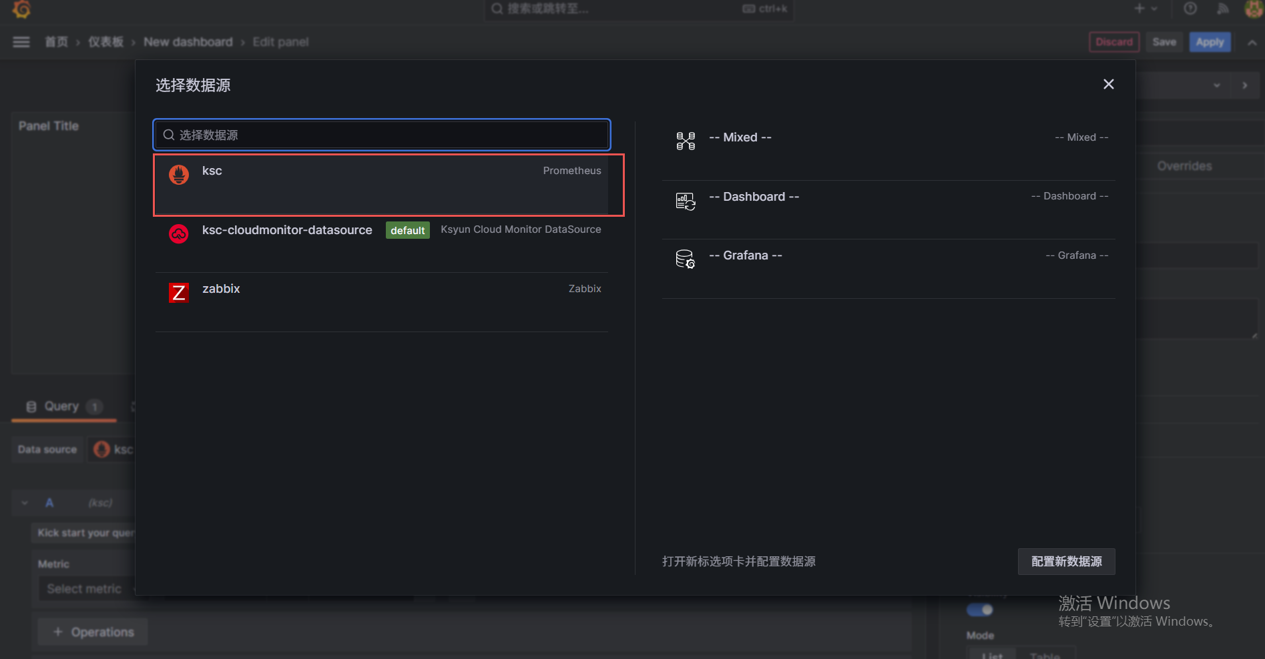Expand the plus add-new dropdown
Screen dimensions: 1265x659
point(1145,9)
